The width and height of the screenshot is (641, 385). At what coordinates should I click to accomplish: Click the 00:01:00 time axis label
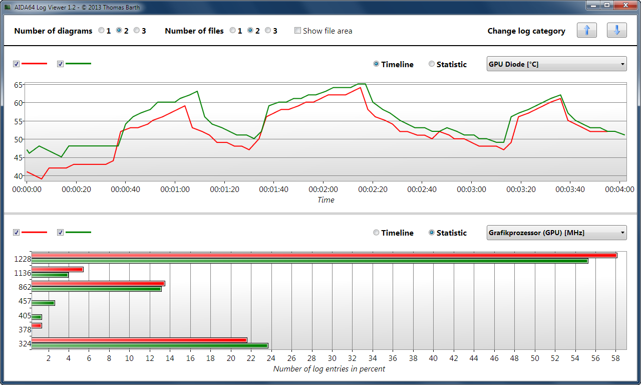pos(175,189)
